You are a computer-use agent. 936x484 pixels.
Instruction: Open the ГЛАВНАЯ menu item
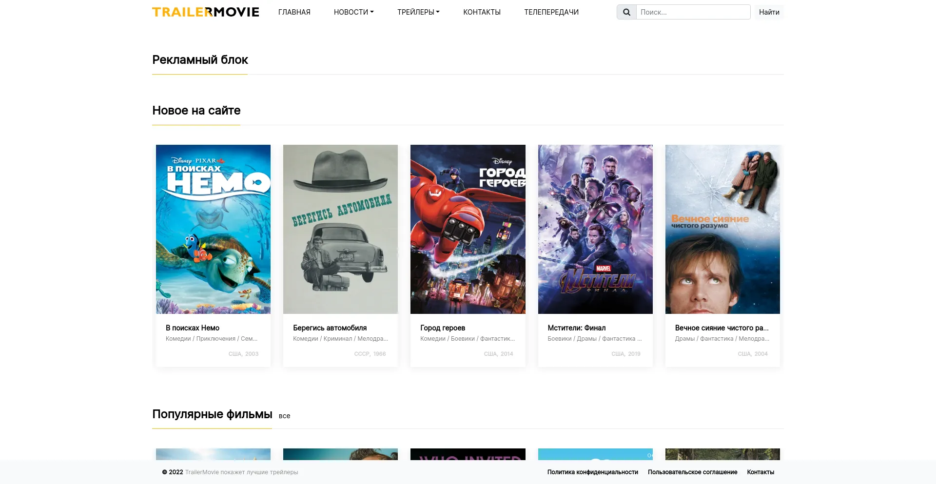coord(294,12)
